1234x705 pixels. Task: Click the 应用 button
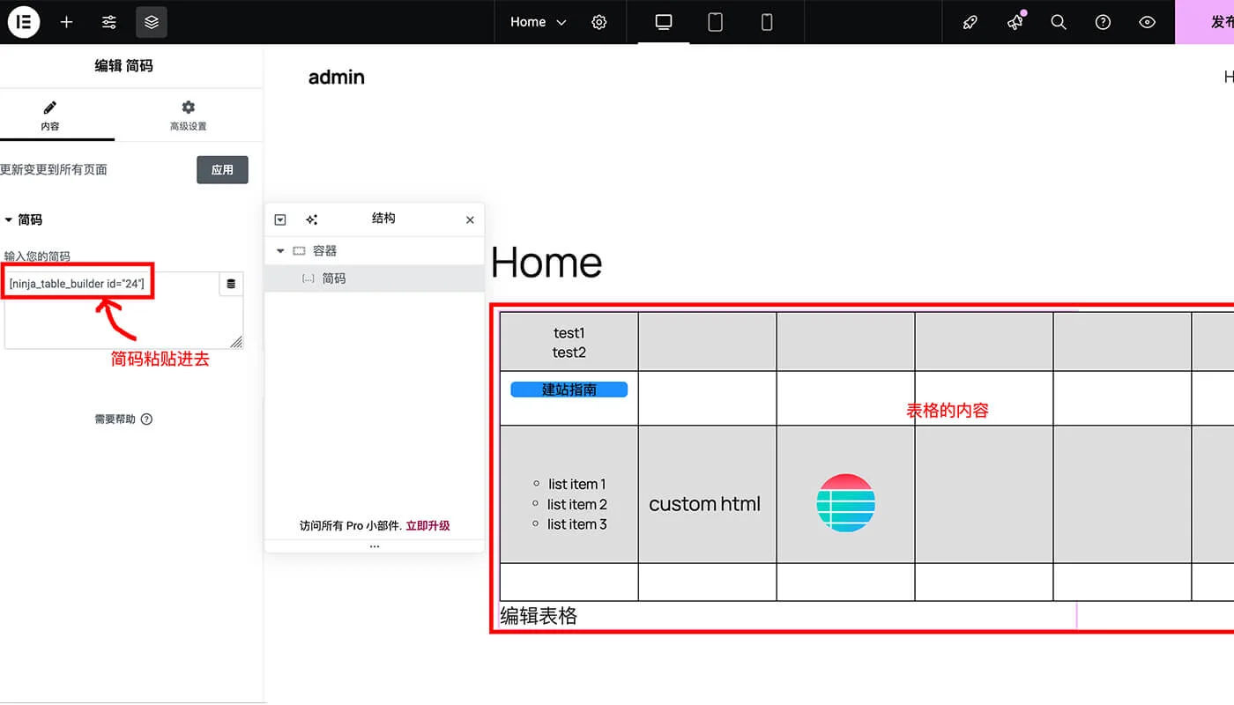[222, 169]
